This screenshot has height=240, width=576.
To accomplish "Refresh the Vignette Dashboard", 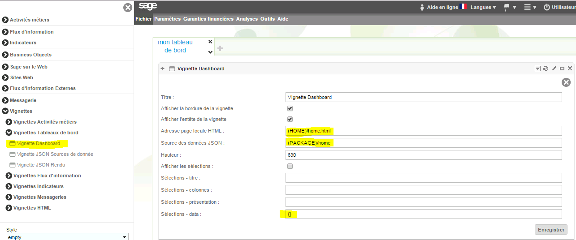I will [546, 69].
